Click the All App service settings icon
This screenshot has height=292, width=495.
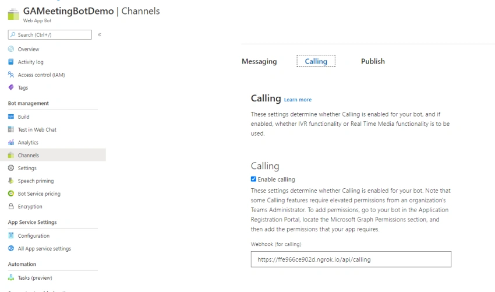click(x=11, y=248)
